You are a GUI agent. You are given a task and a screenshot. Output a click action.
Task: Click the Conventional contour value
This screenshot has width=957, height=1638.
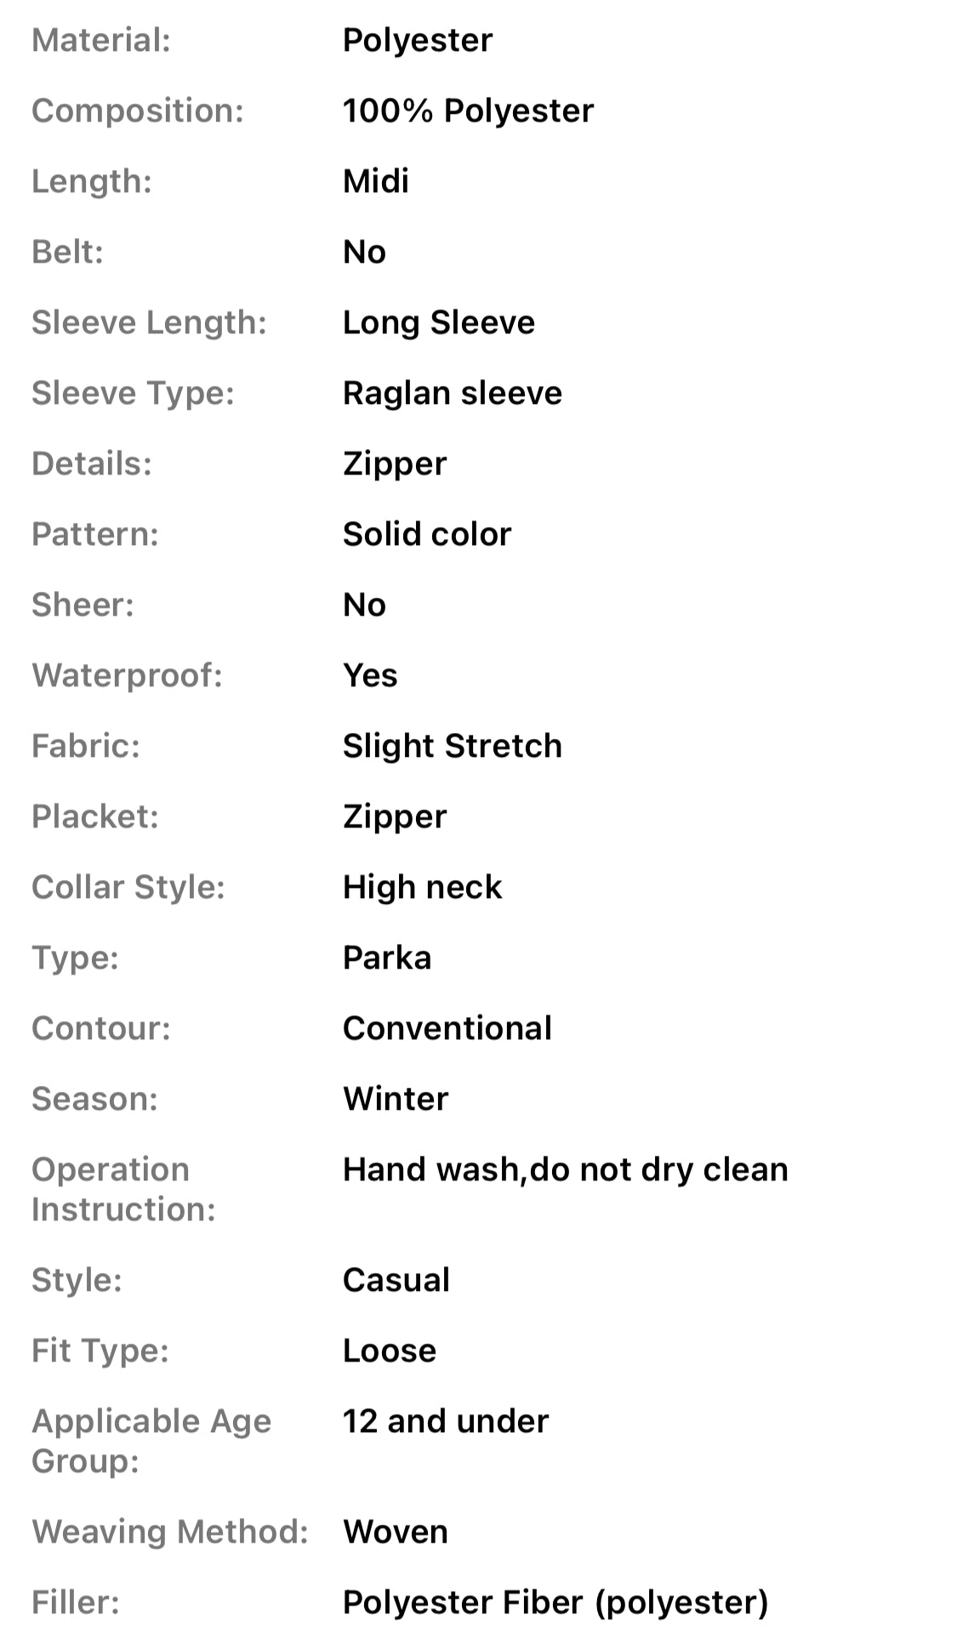pos(447,1028)
